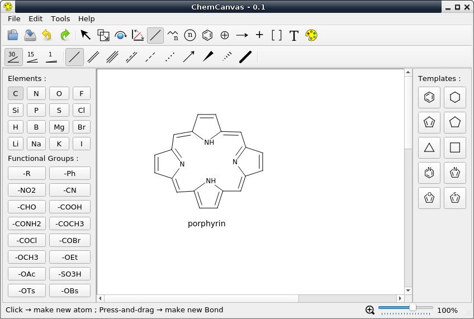Add the -COOH functional group
Viewport: 474px width, 319px height.
[70, 207]
